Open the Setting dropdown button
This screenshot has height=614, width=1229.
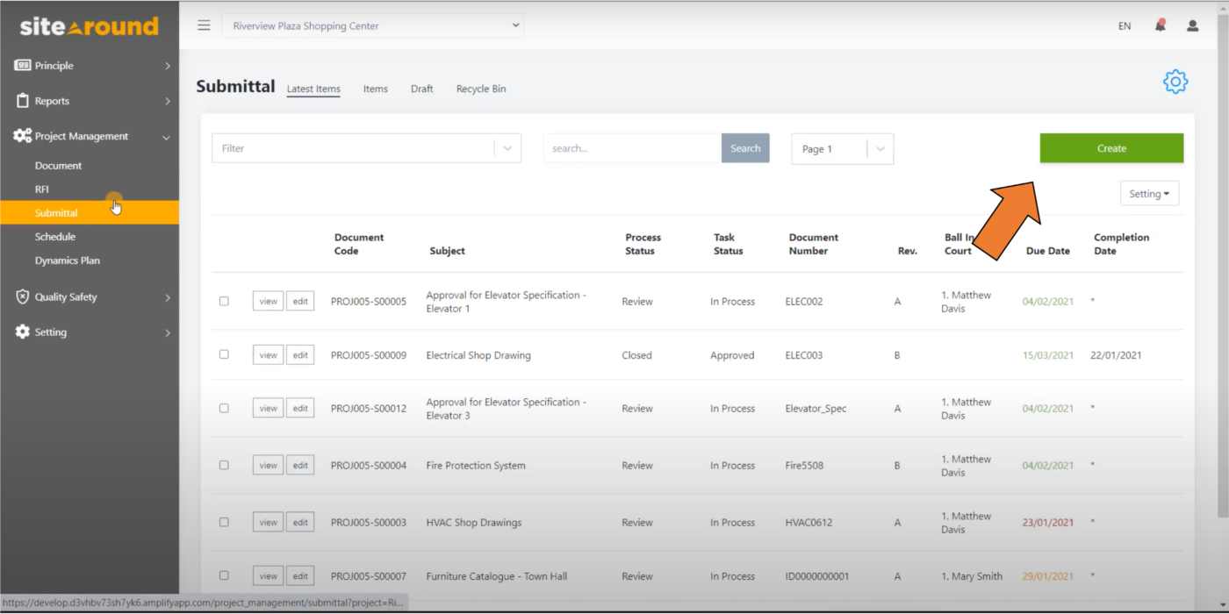point(1149,194)
